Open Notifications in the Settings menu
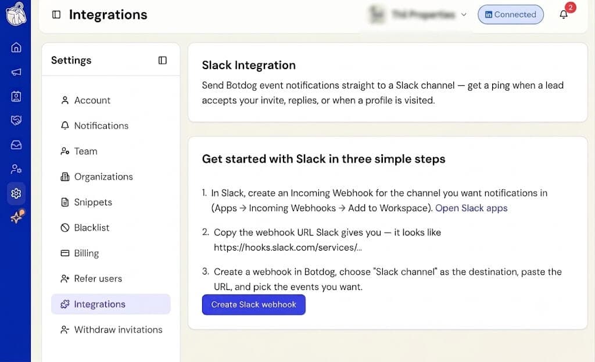 (110, 126)
